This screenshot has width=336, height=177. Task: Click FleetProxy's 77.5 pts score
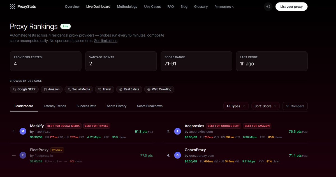147,156
